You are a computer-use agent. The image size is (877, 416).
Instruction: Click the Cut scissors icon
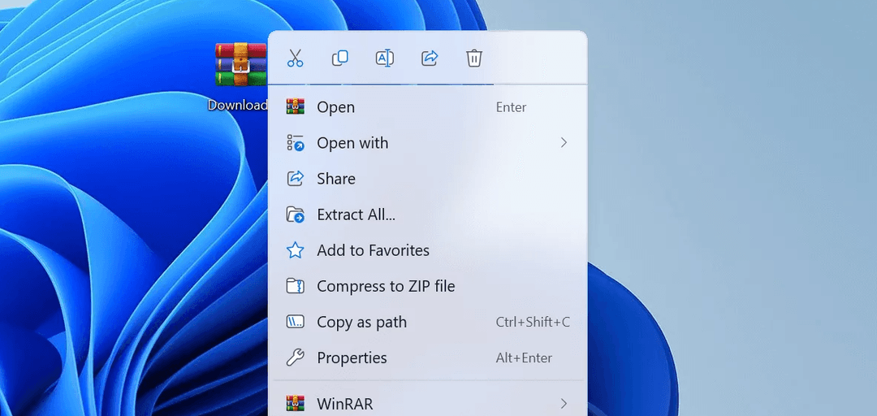(x=295, y=58)
